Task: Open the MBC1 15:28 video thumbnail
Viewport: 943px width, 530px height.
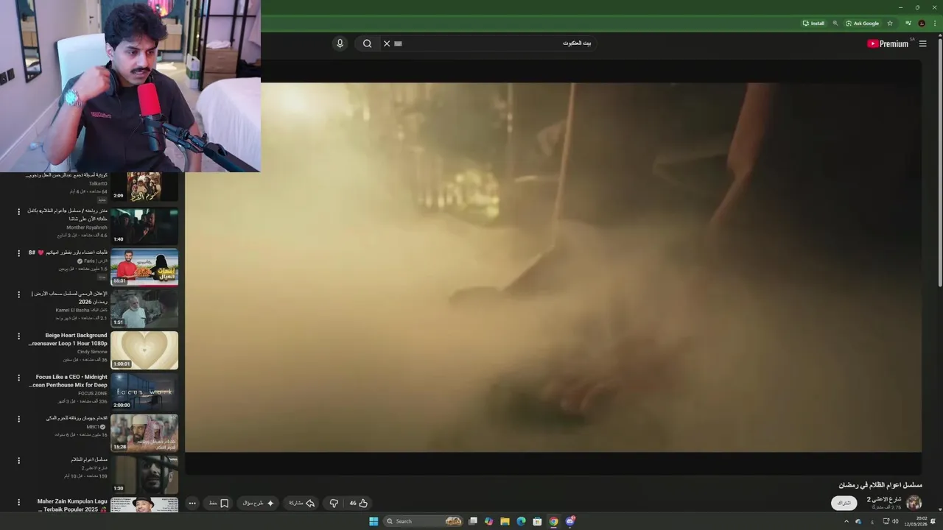Action: (x=144, y=433)
